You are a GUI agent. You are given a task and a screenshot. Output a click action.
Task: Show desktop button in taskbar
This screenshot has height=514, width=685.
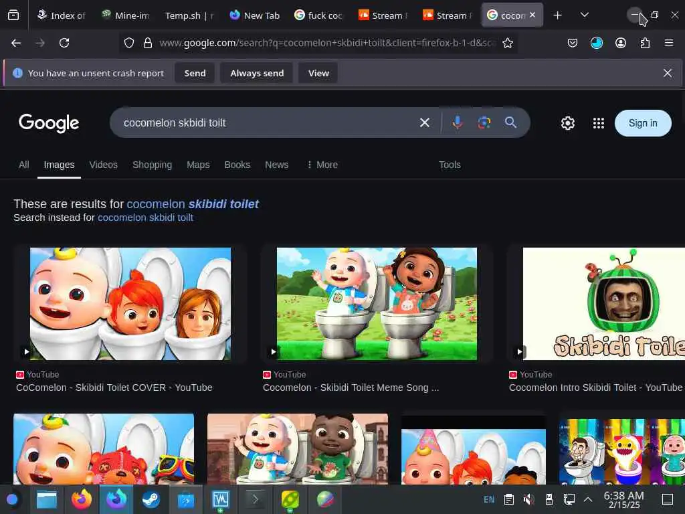coord(668,499)
